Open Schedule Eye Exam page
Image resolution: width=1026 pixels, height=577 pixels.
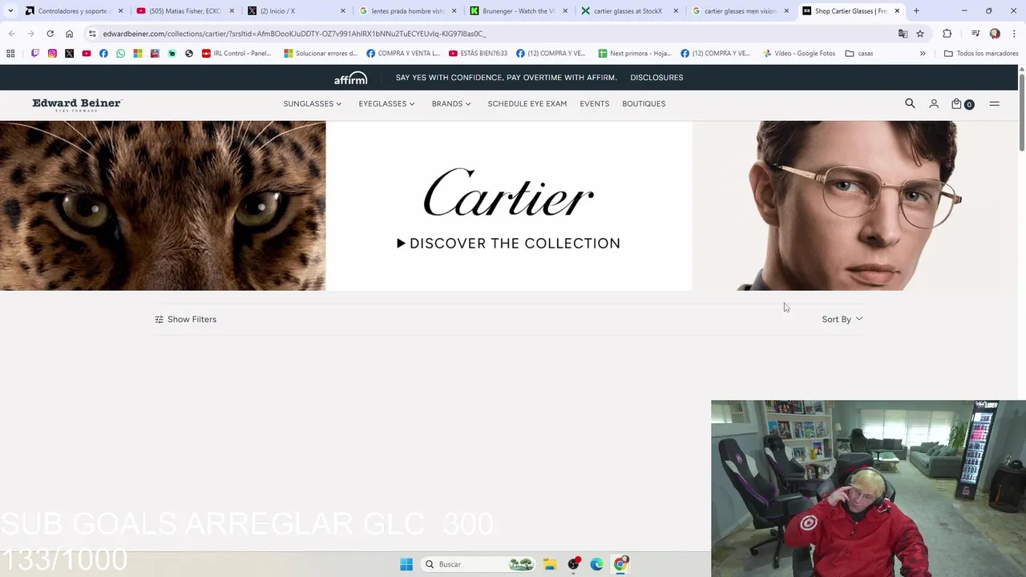[527, 103]
